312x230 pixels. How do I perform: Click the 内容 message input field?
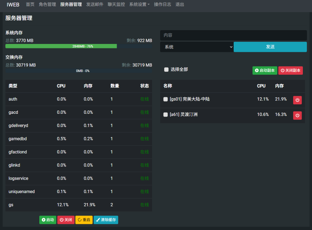click(233, 35)
